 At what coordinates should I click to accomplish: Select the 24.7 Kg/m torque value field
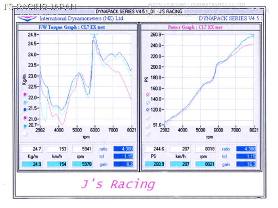(32, 149)
